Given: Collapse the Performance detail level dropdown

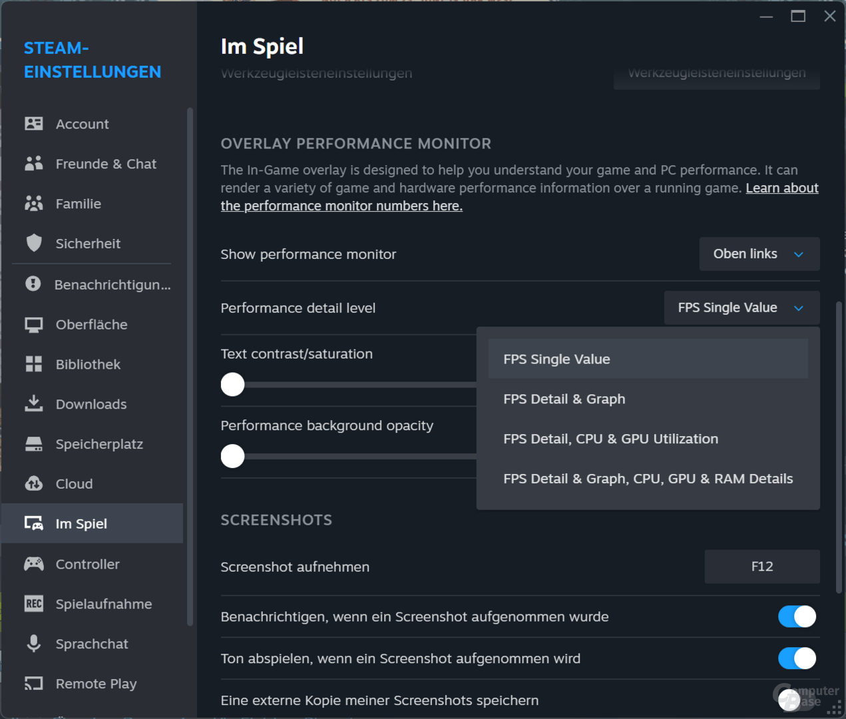Looking at the screenshot, I should 741,308.
